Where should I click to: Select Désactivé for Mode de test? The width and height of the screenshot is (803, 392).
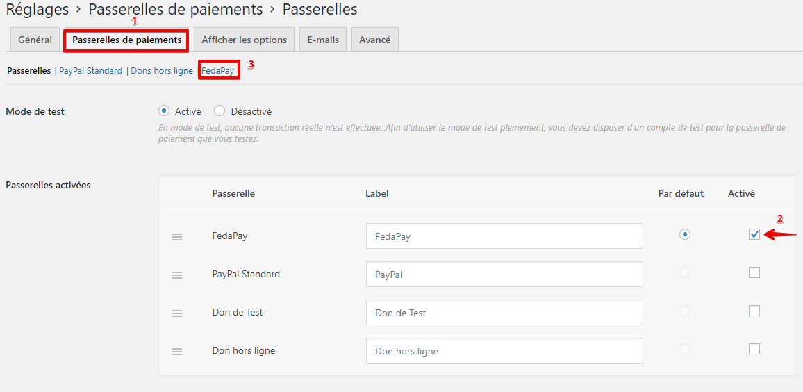click(x=220, y=111)
